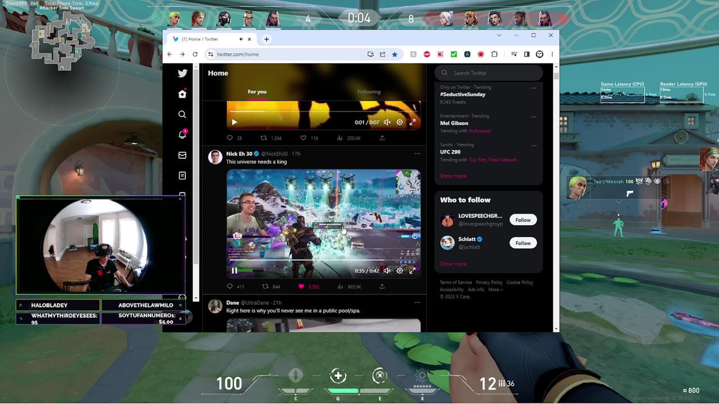This screenshot has width=719, height=404.
Task: Open the media control playlist icon
Action: (514, 54)
